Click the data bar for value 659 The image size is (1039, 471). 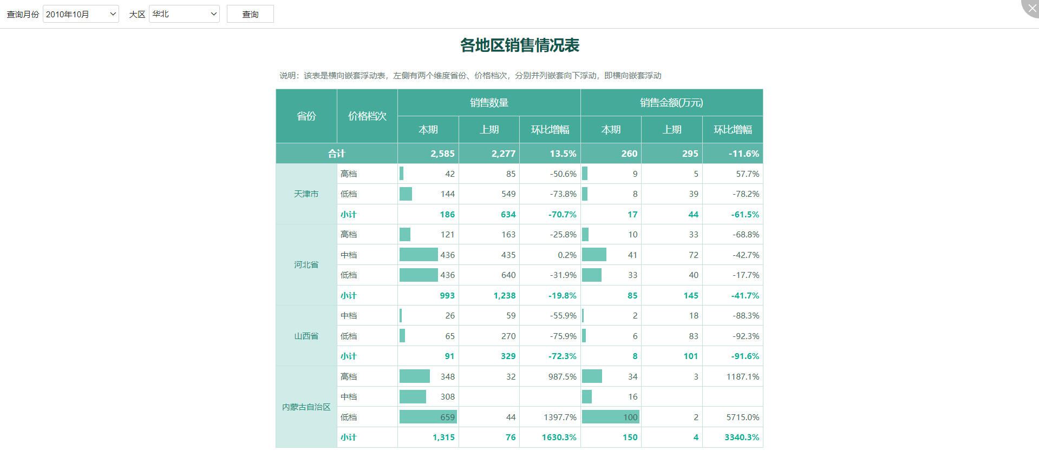point(428,417)
